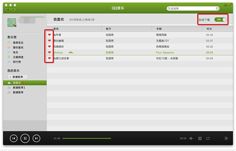The image size is (236, 151).
Task: Click album 世纪10星 - 永恒篇
Action: point(167,58)
